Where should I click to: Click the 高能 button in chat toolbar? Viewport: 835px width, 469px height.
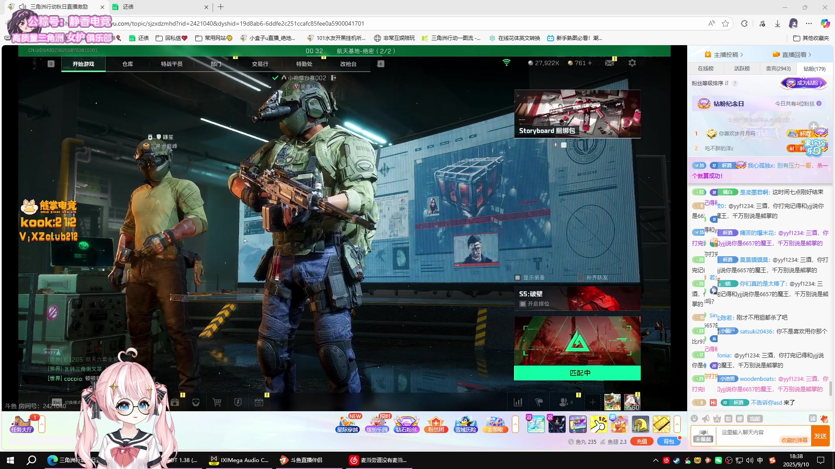[755, 419]
